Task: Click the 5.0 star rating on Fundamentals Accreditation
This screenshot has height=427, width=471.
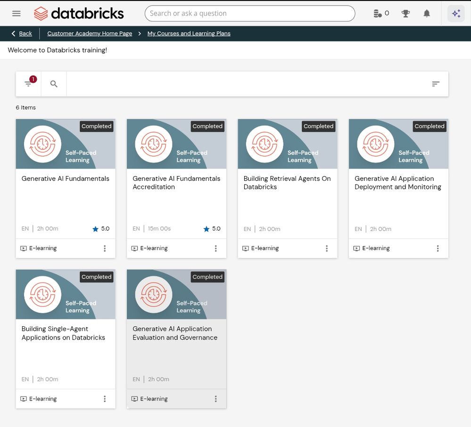Action: coord(212,229)
